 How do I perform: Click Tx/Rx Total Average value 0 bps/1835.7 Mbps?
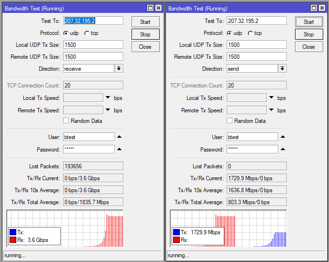[x=93, y=202]
